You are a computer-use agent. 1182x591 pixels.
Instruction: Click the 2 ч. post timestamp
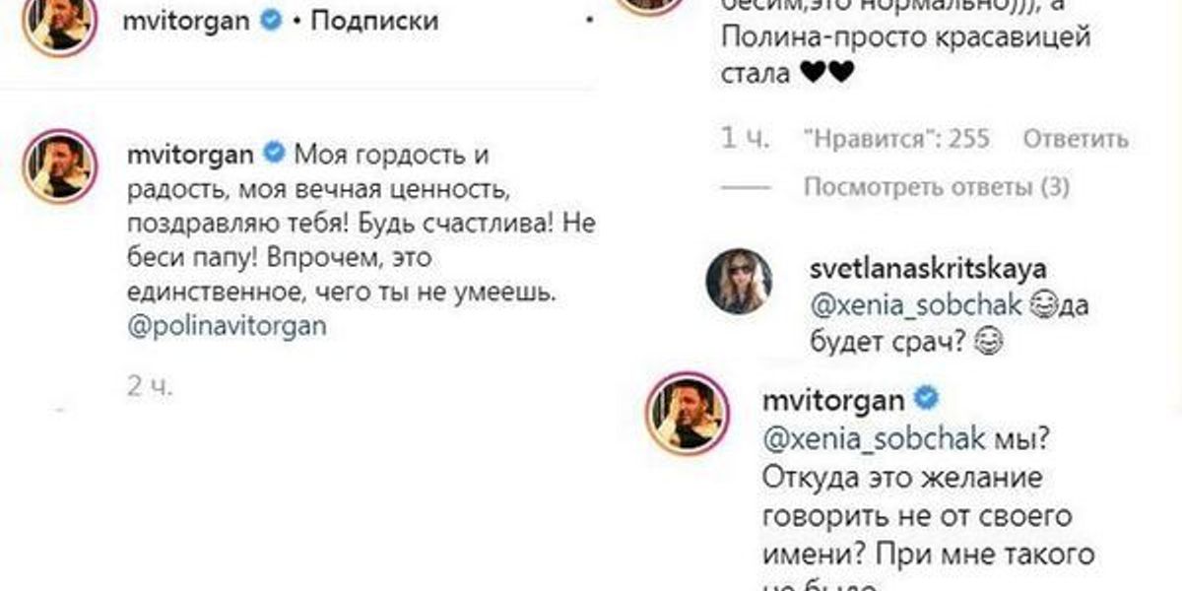(x=150, y=386)
